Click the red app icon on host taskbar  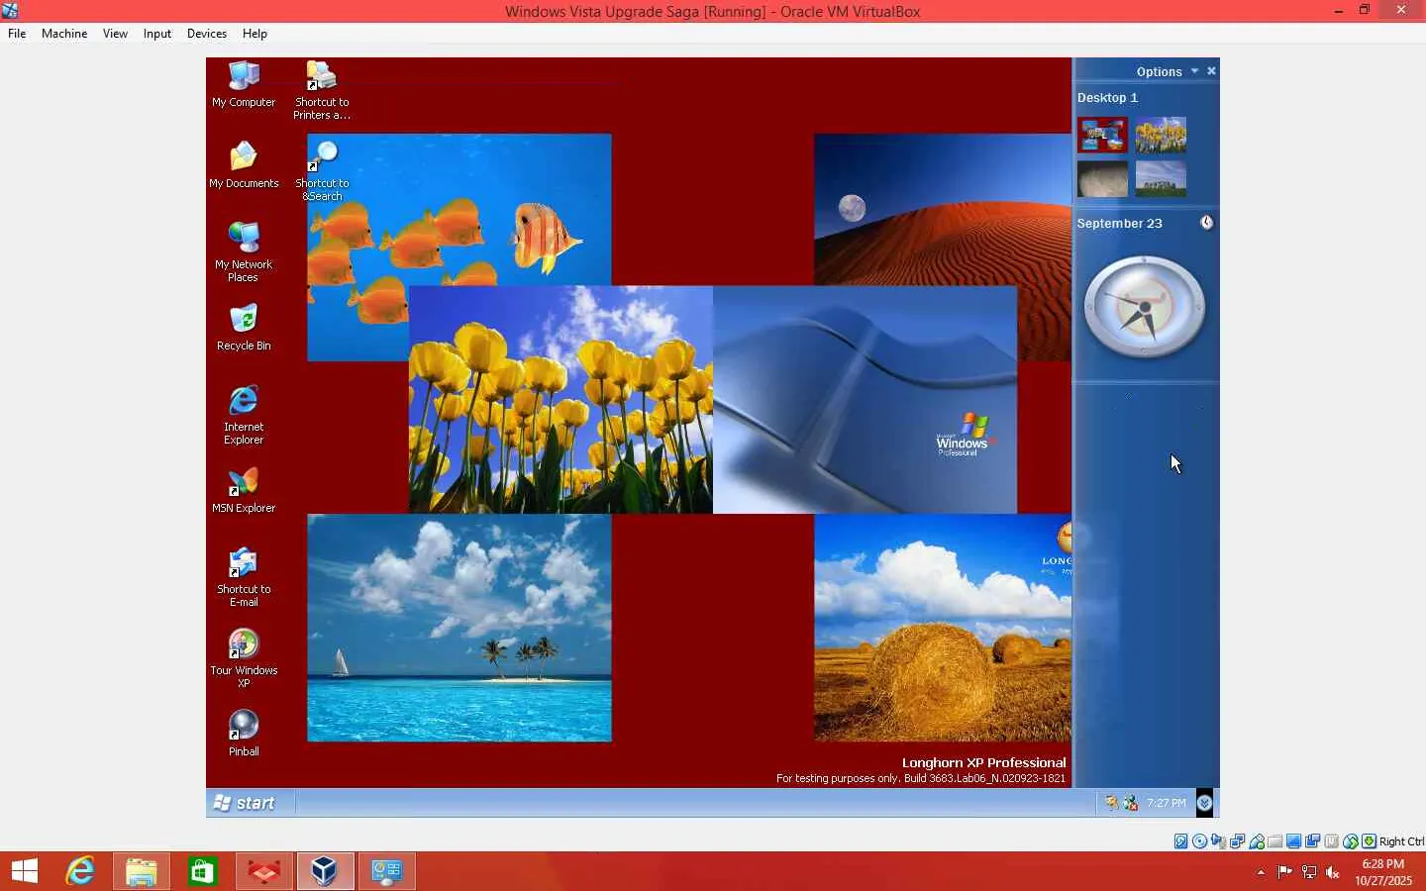tap(264, 871)
